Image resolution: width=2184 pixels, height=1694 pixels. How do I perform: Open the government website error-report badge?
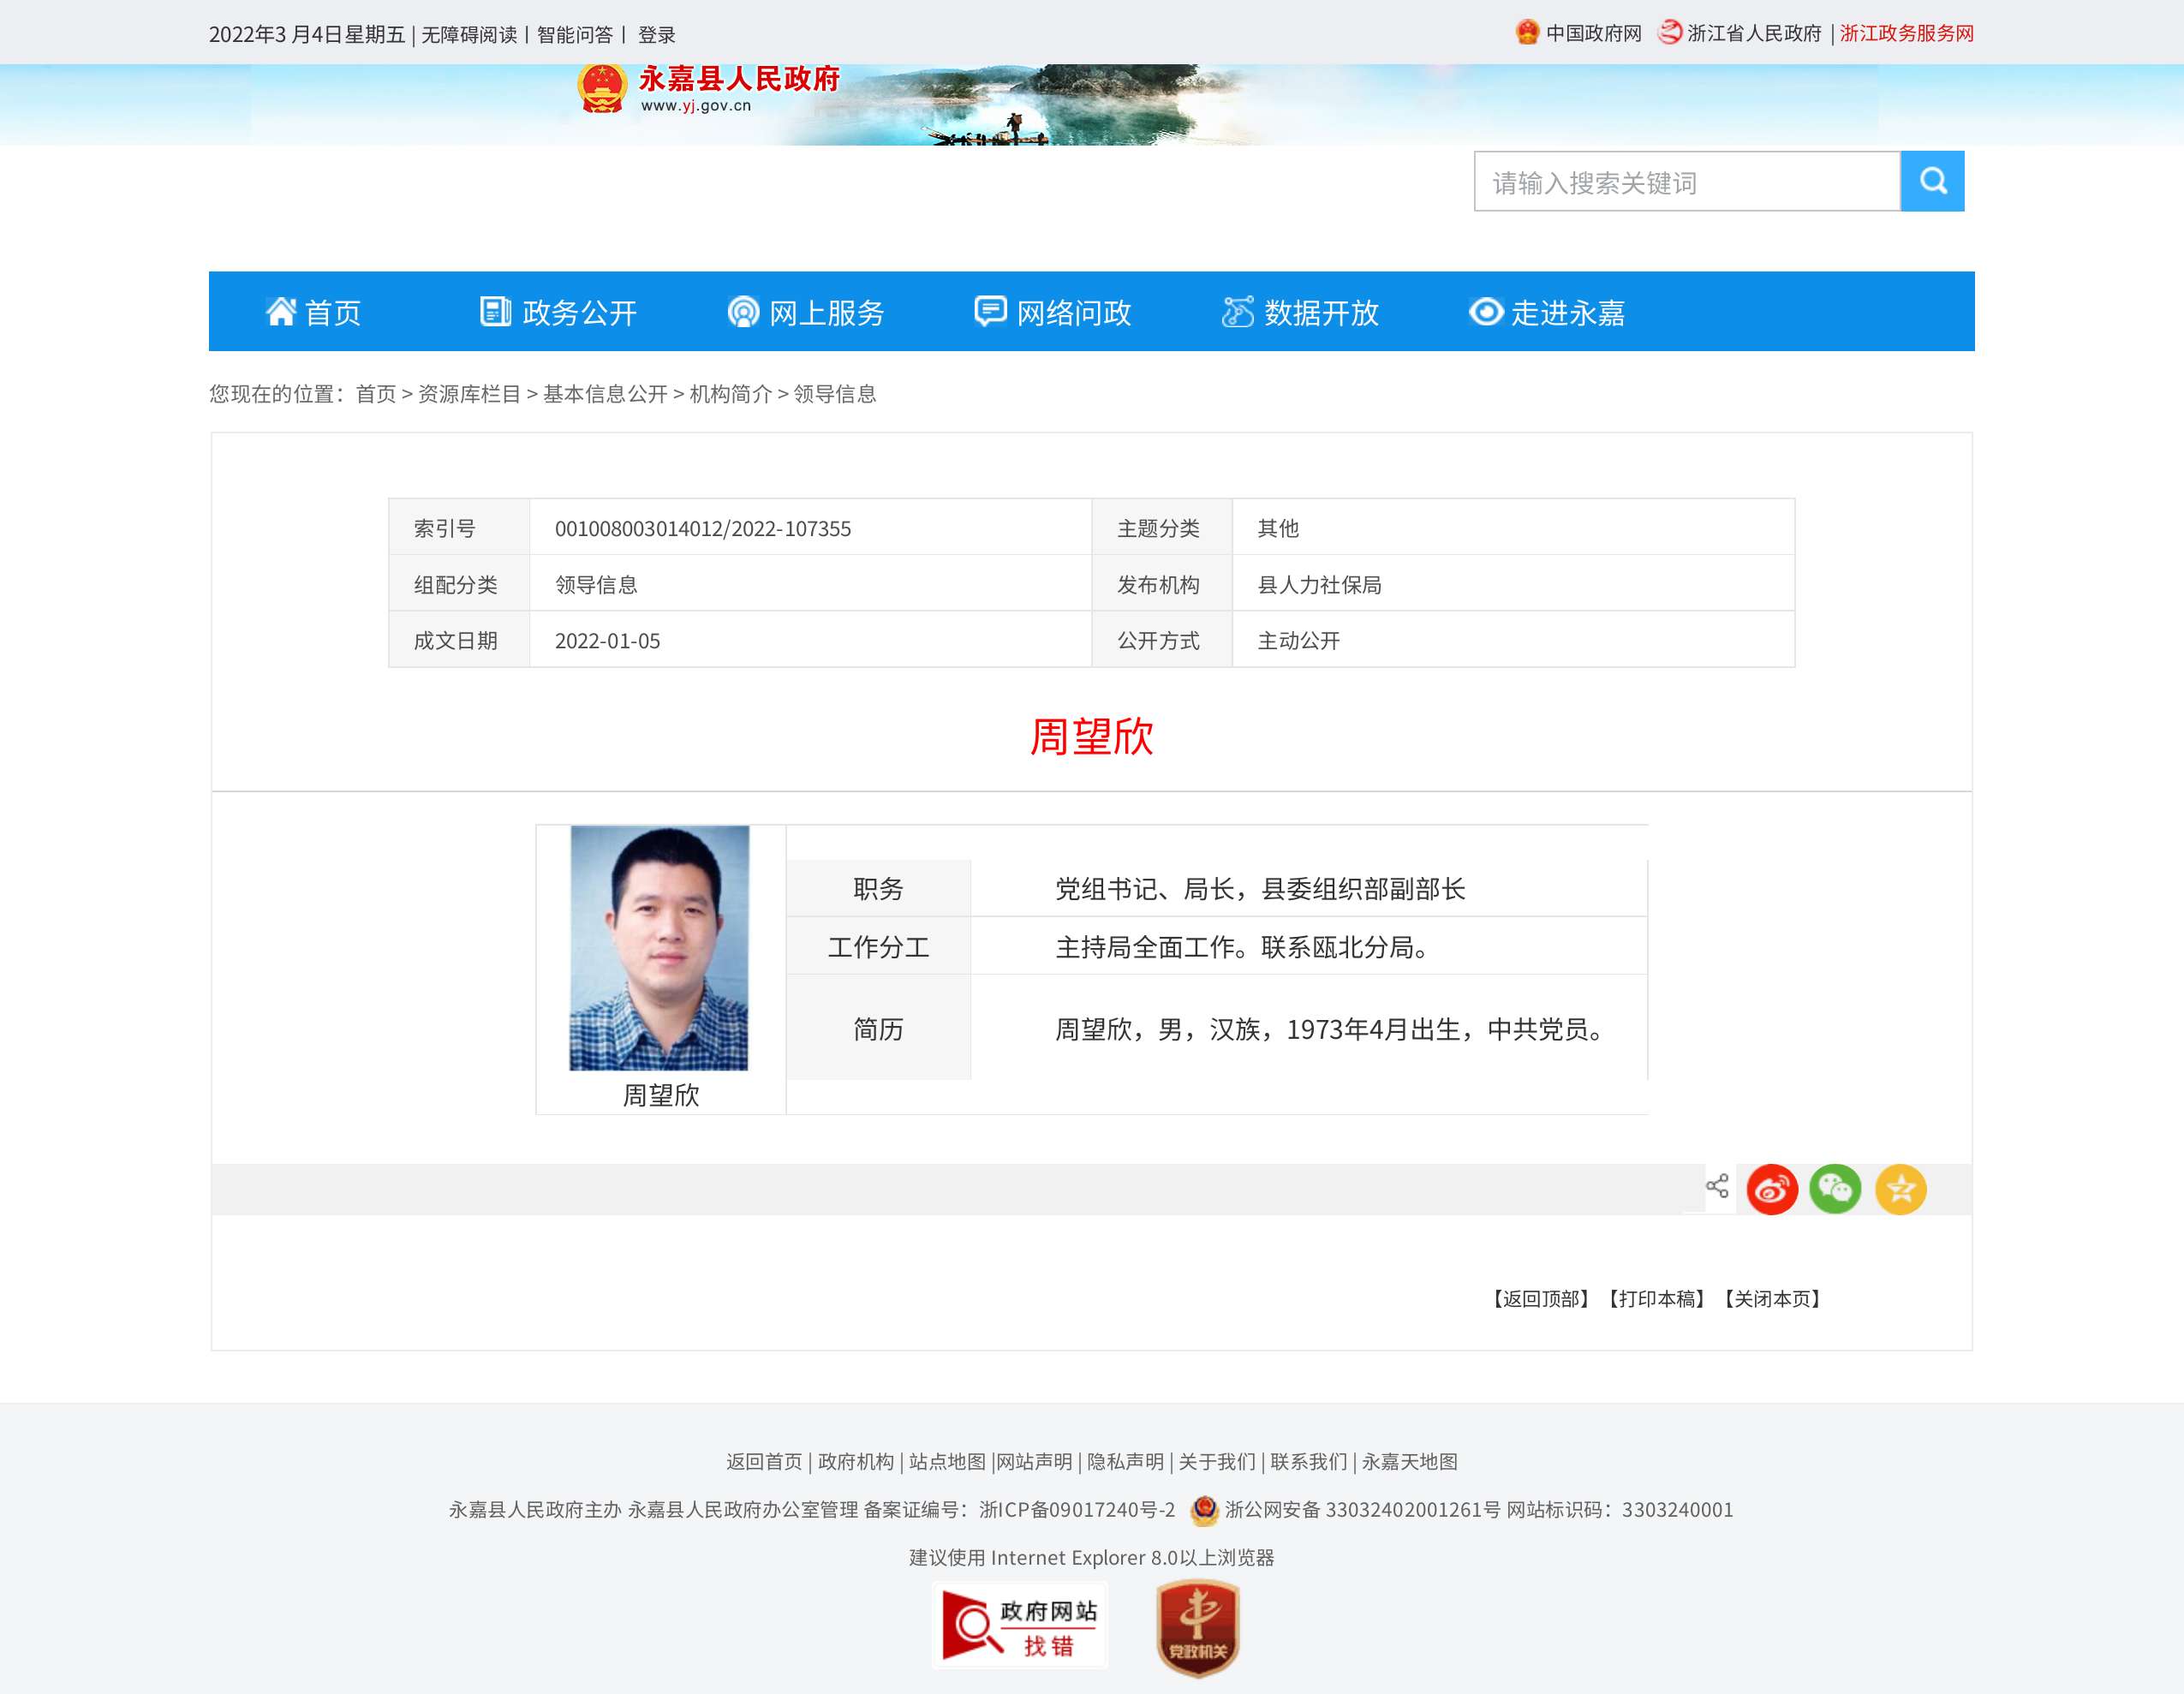click(x=1019, y=1625)
